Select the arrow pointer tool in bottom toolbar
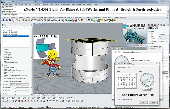Screen dimensions: 170x109 tap(3, 101)
